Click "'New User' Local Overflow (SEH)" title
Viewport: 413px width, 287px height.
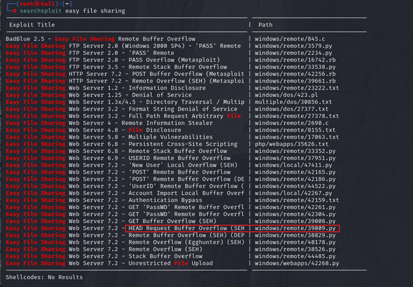click(183, 165)
